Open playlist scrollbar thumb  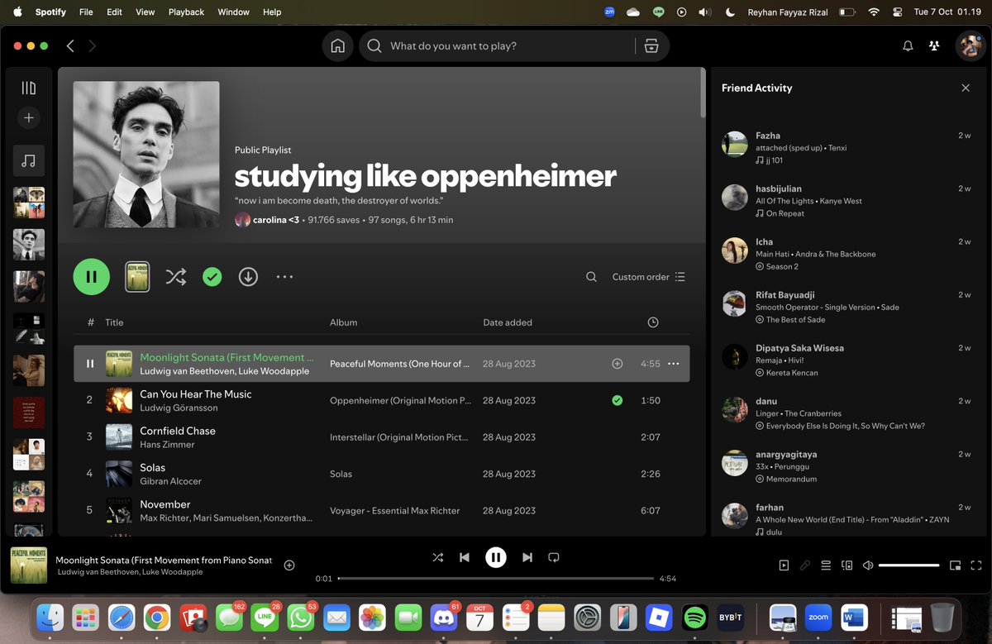pyautogui.click(x=703, y=93)
